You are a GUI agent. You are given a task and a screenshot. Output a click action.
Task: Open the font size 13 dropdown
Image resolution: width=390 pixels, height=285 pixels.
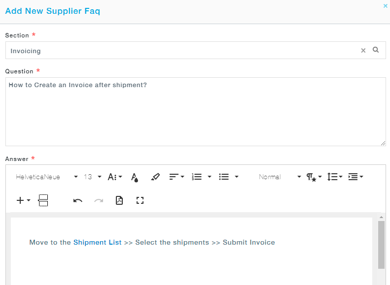tap(93, 177)
